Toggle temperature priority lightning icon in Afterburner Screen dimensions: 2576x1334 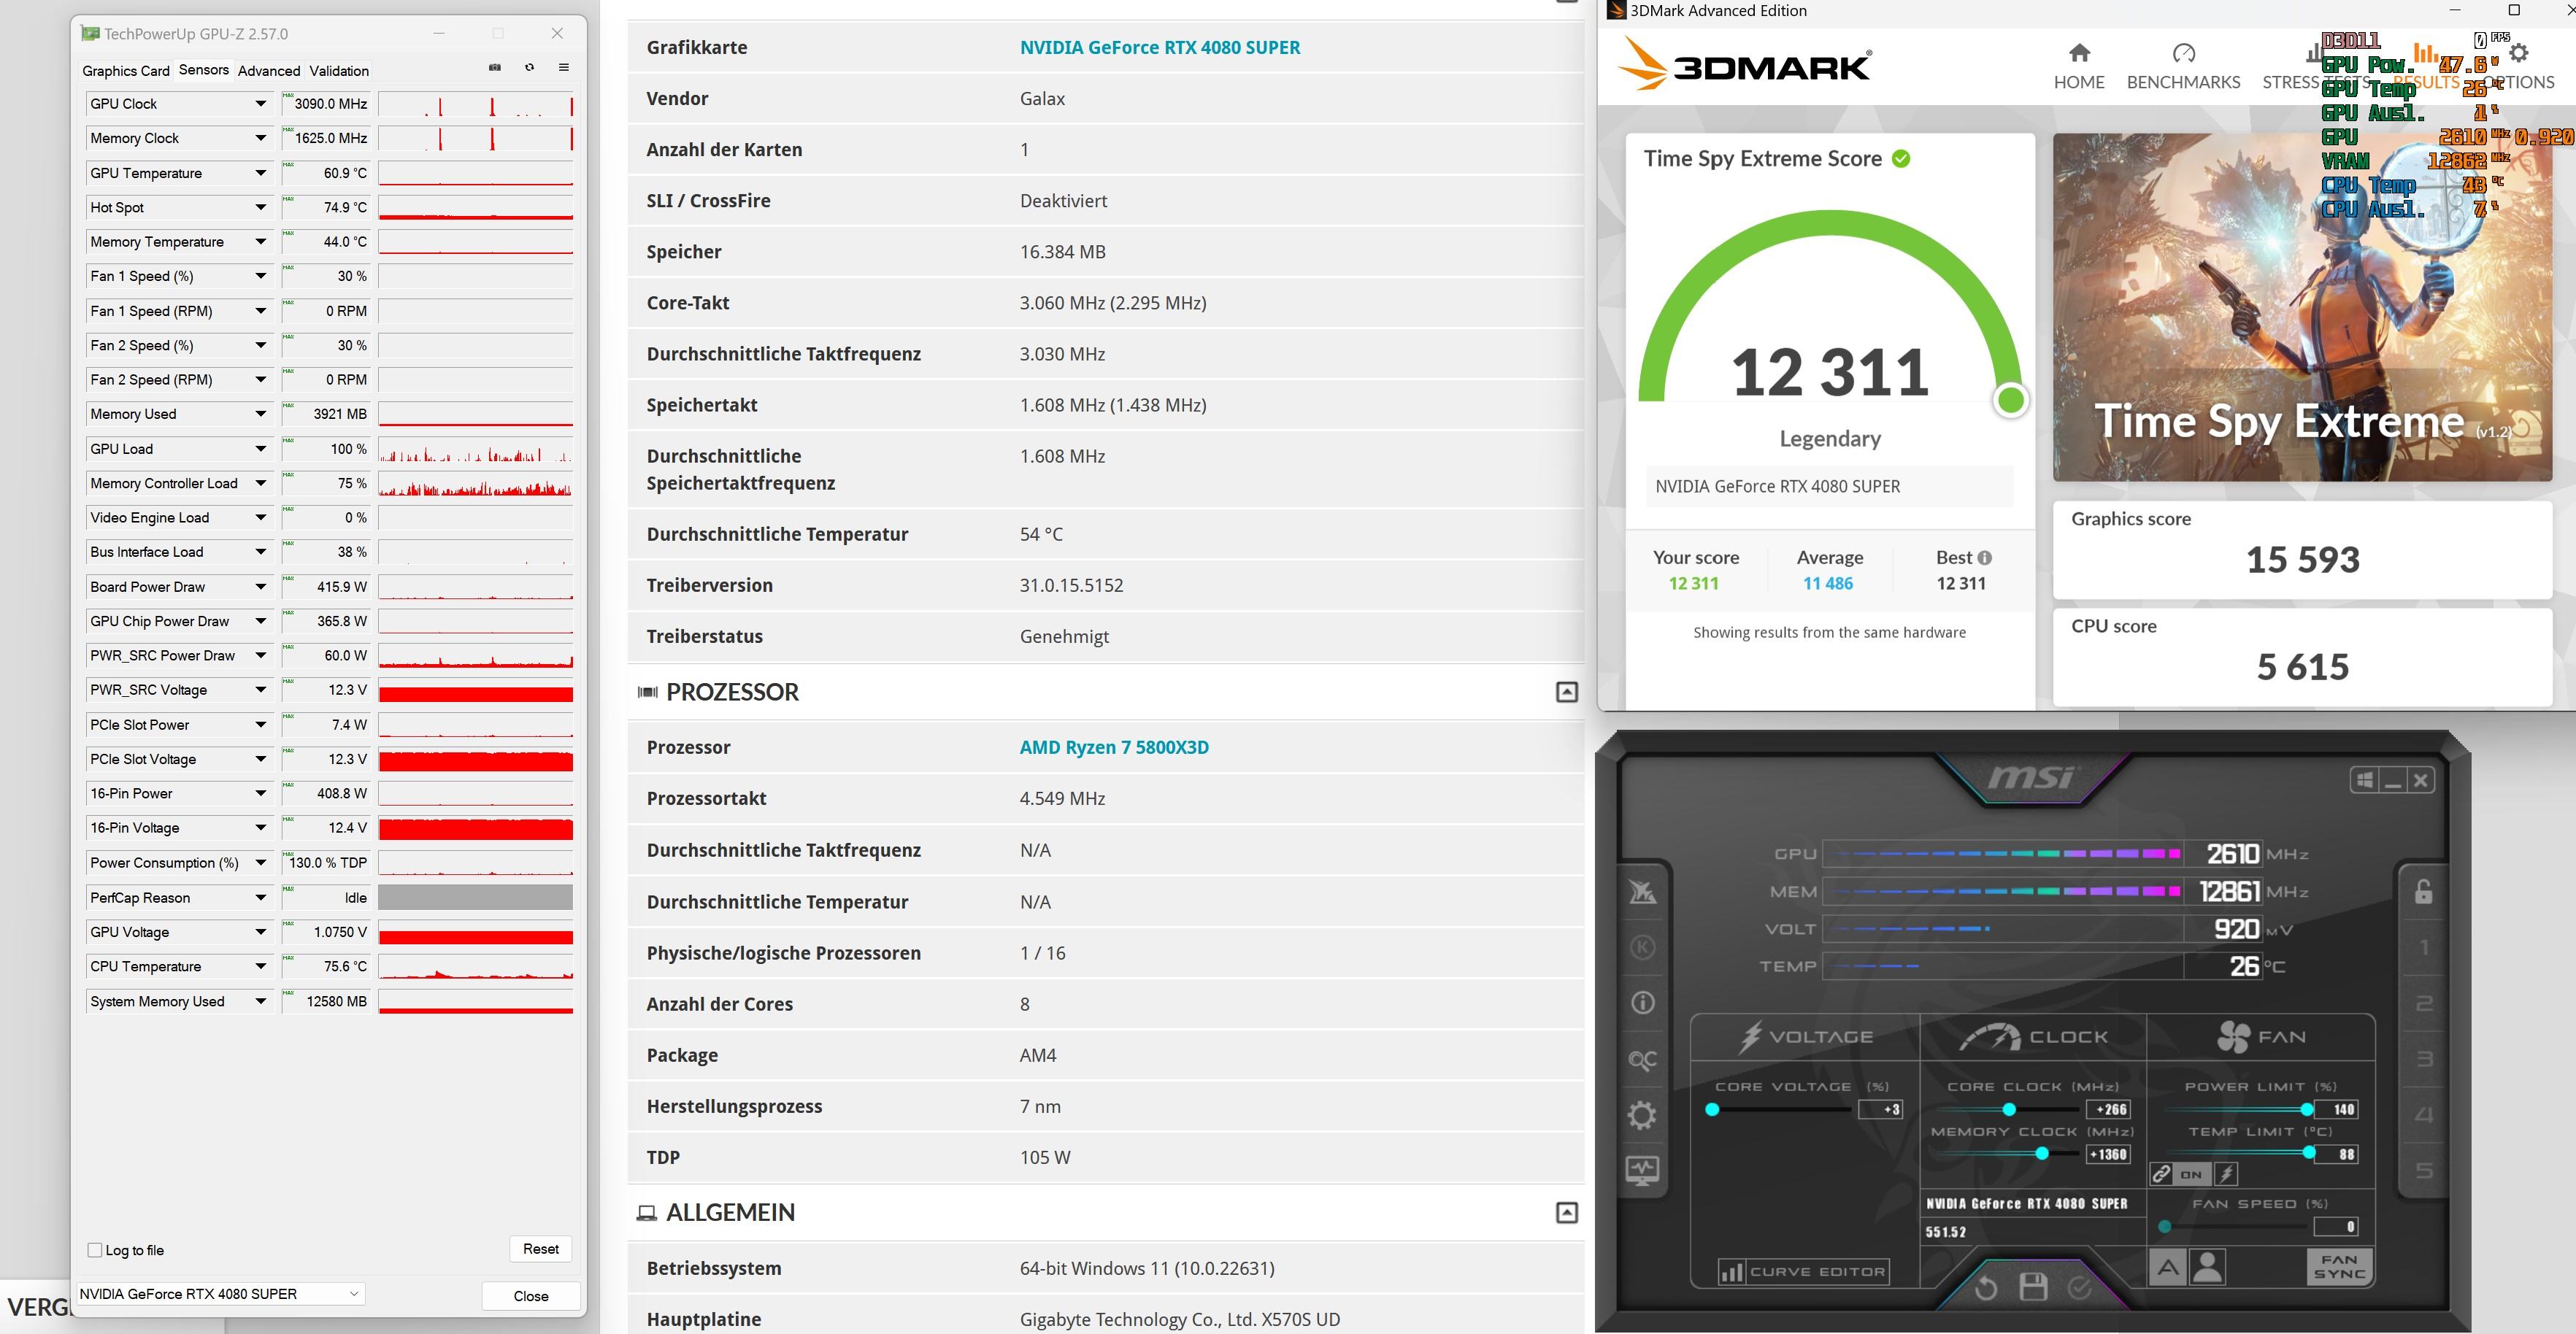point(2226,1174)
